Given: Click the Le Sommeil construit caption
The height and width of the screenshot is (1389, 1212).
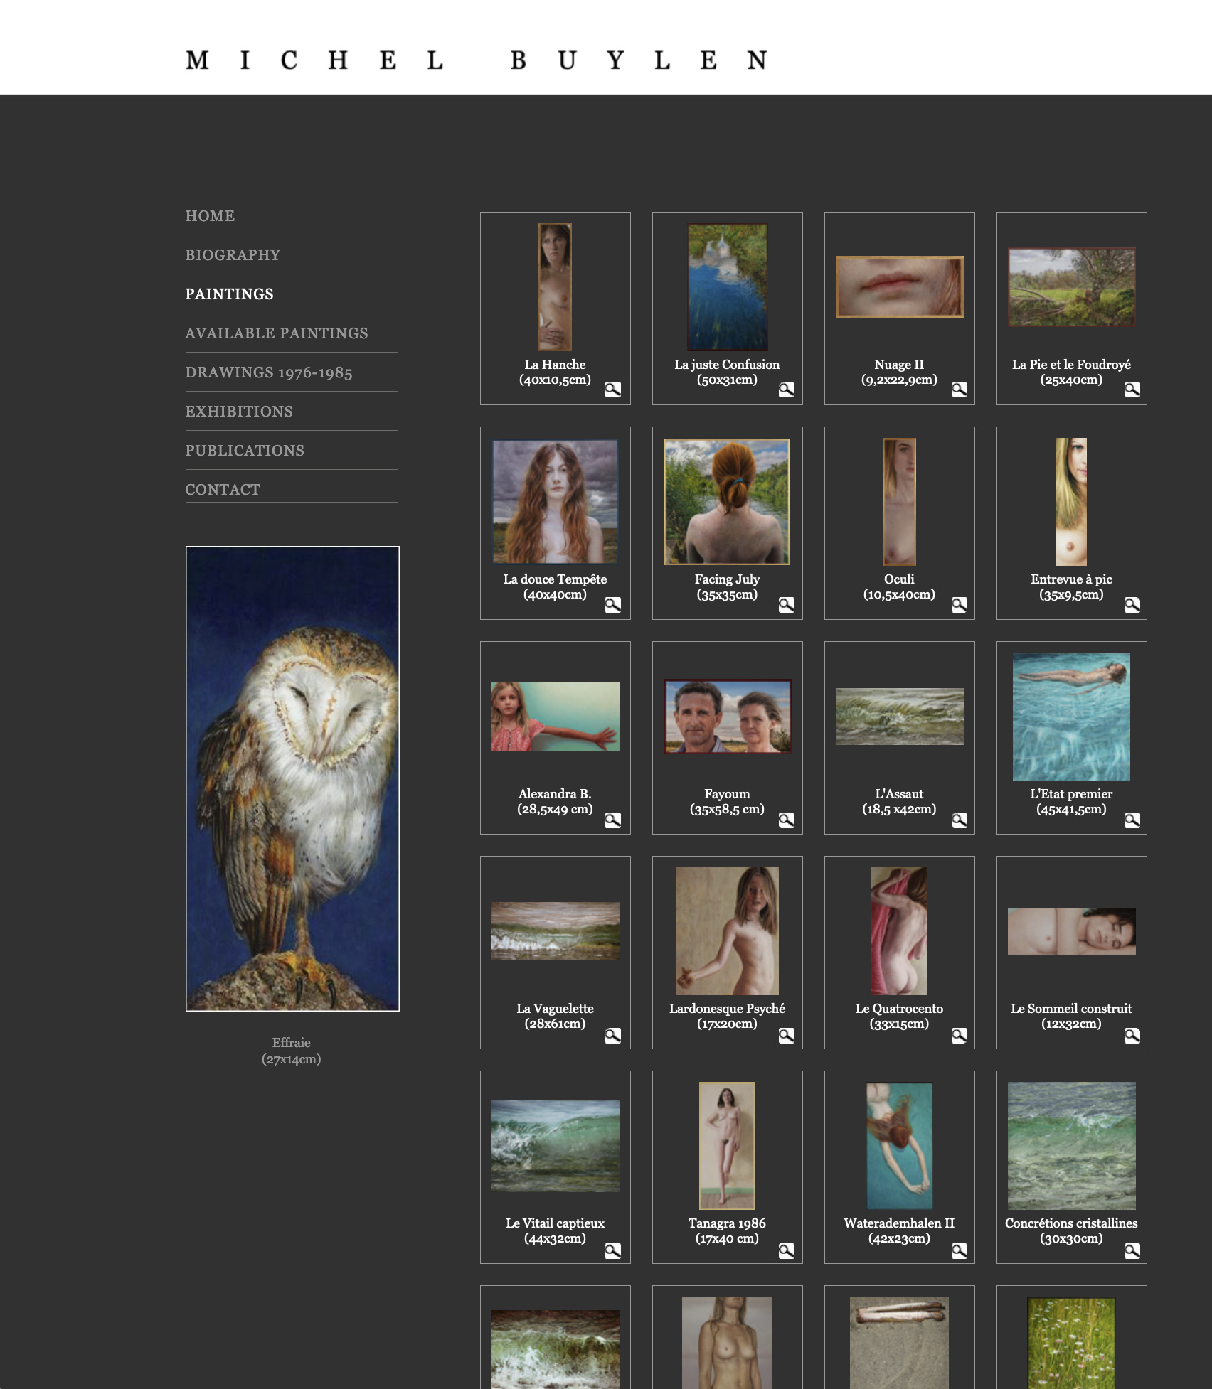Looking at the screenshot, I should (x=1072, y=1017).
